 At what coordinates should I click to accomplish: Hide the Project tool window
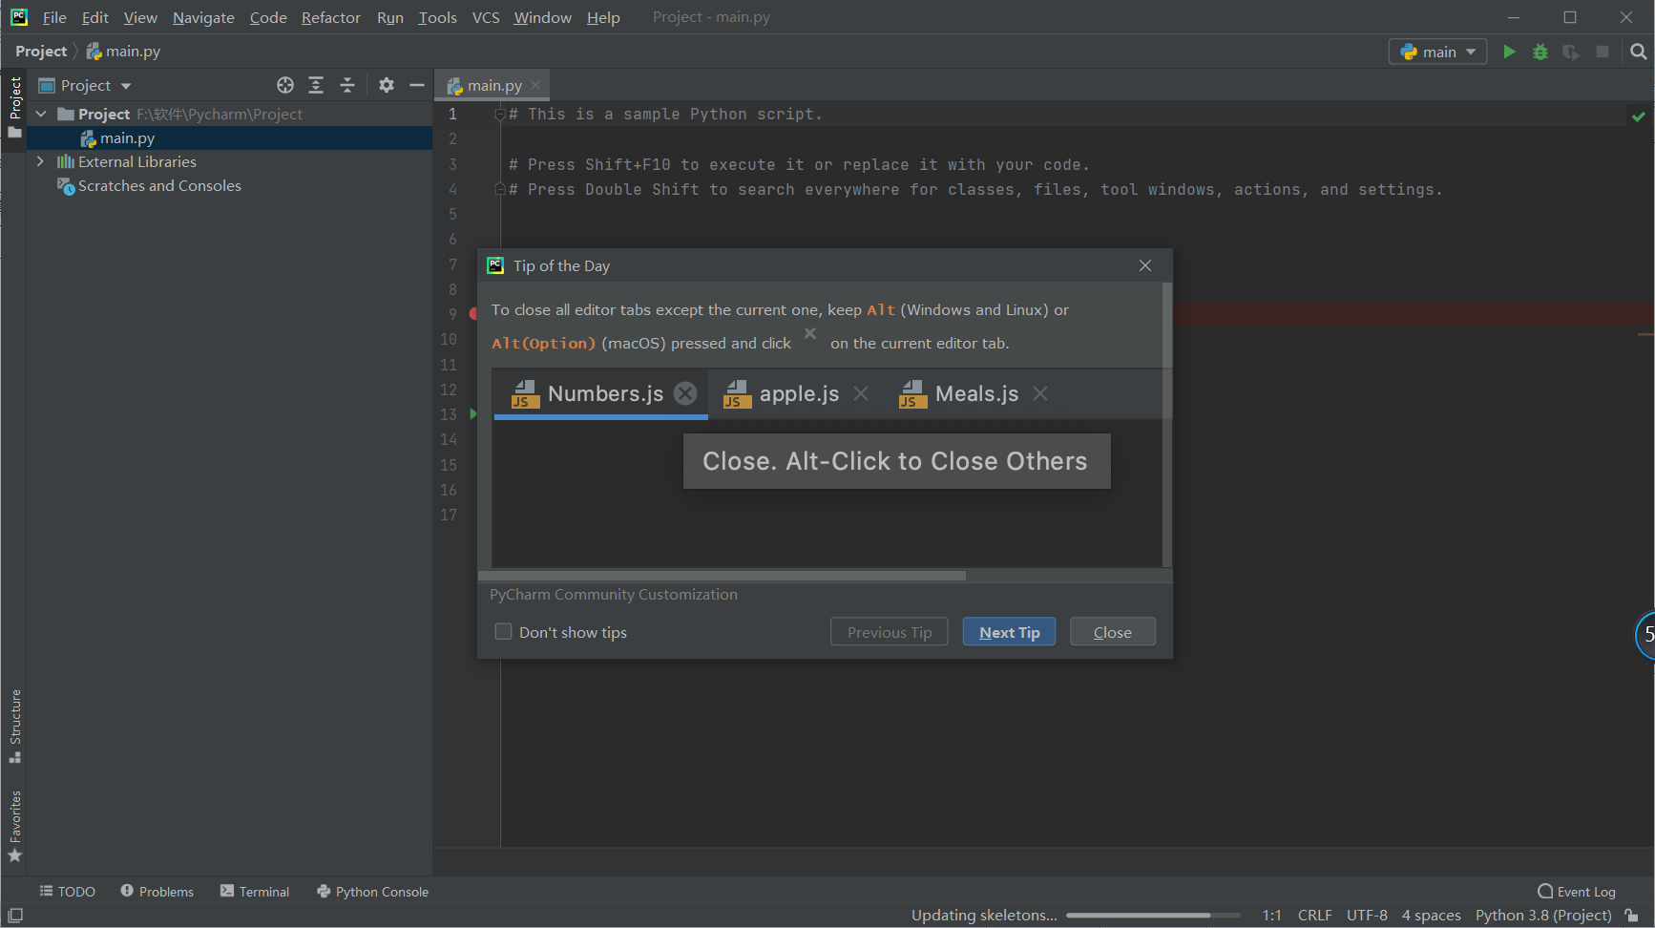[417, 85]
